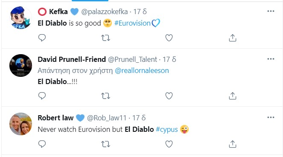Reply to David Prunell-Friend's tweet

42,96
